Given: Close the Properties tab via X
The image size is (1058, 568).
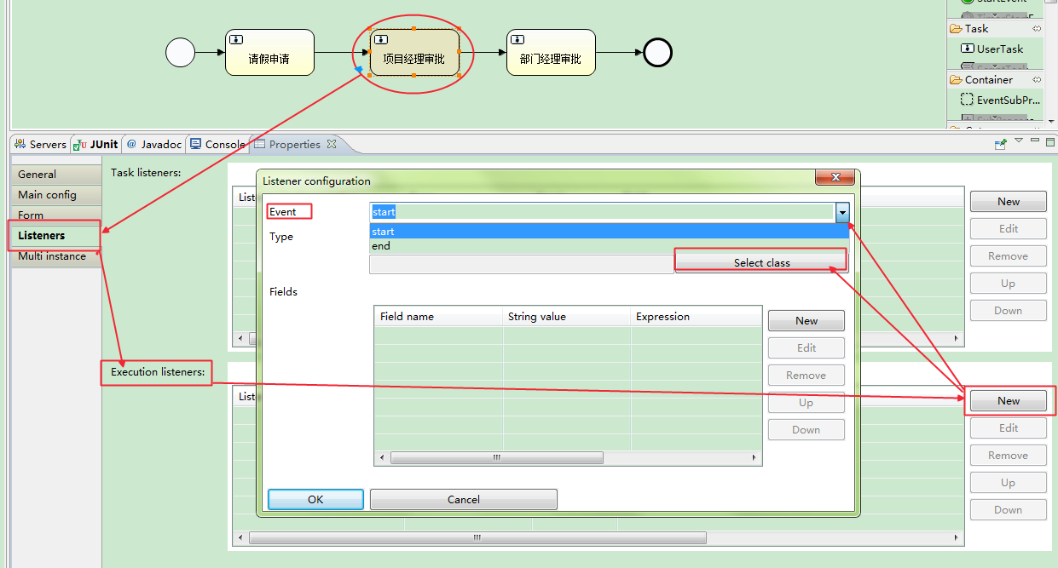Looking at the screenshot, I should (332, 143).
